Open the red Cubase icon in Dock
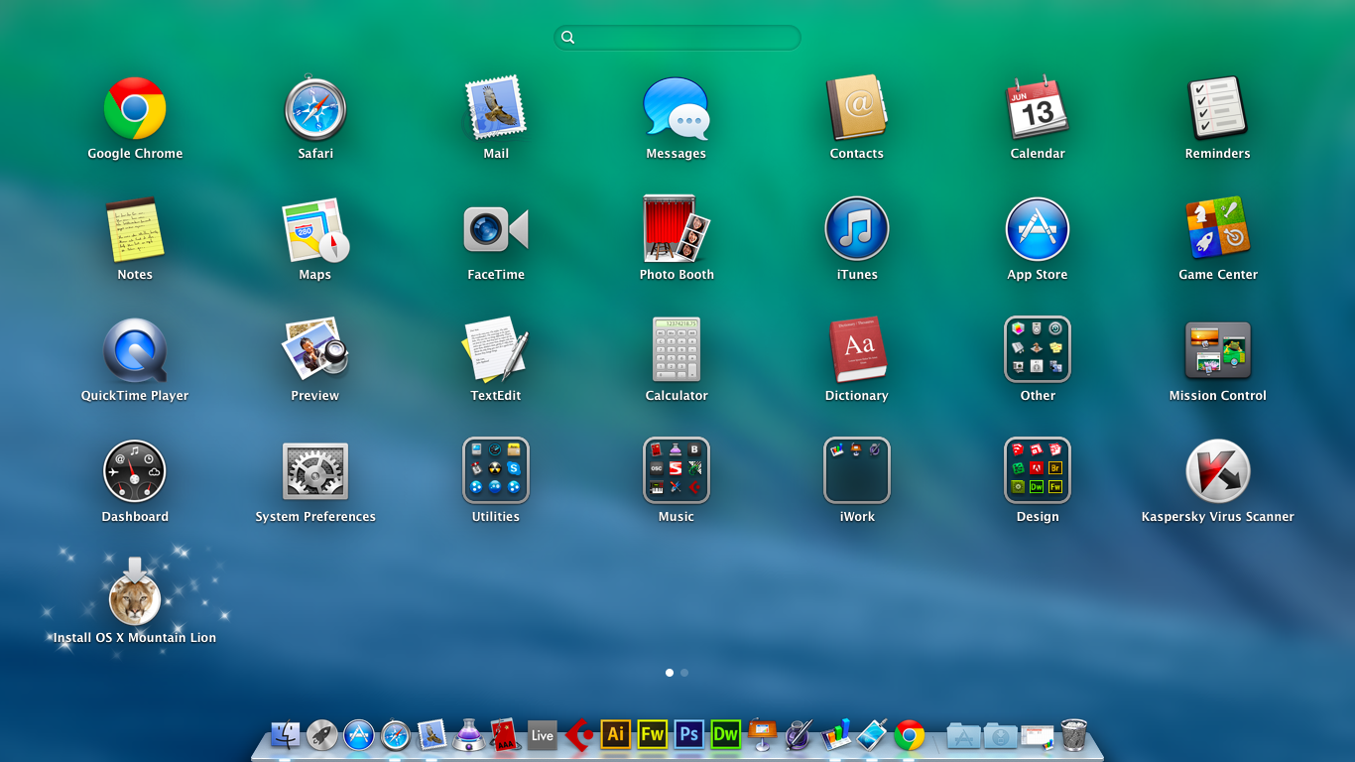Image resolution: width=1355 pixels, height=762 pixels. [x=579, y=734]
